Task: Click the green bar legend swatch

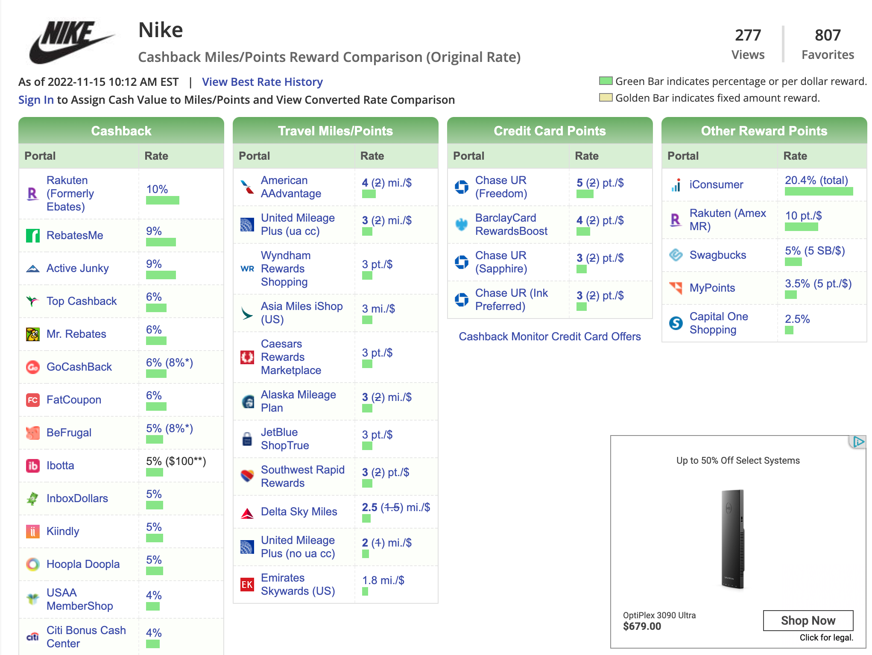Action: 606,81
